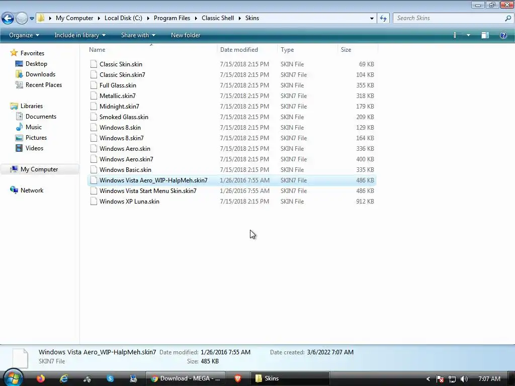Open the Share with menu

click(x=138, y=35)
